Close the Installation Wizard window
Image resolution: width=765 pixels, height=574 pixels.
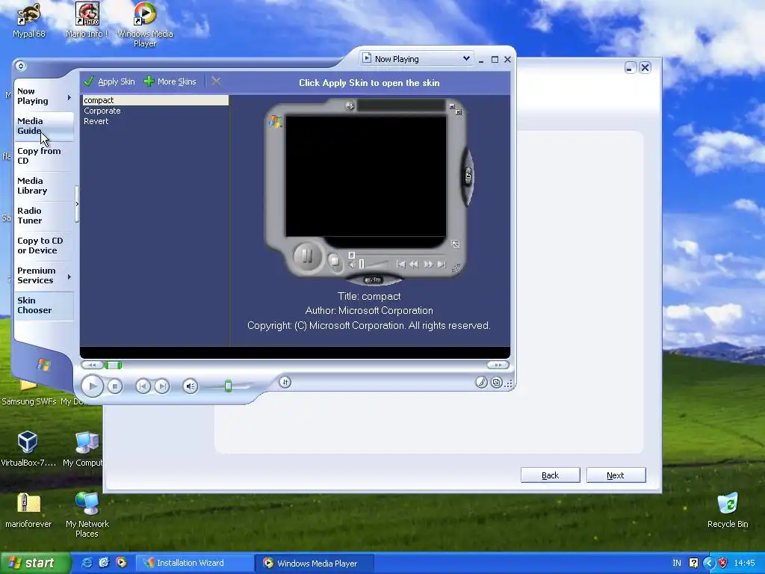point(645,68)
